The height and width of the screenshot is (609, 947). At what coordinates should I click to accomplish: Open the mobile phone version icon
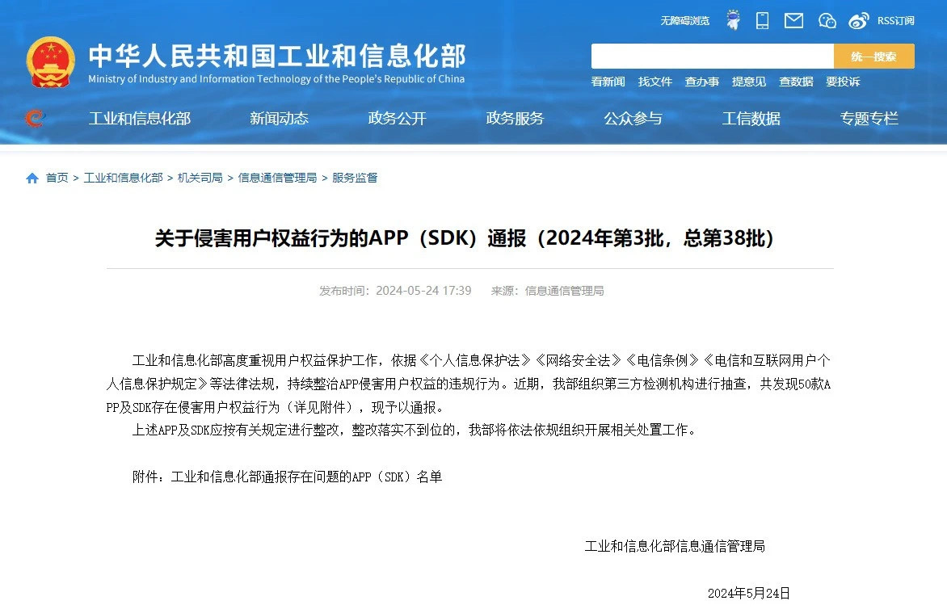(762, 20)
